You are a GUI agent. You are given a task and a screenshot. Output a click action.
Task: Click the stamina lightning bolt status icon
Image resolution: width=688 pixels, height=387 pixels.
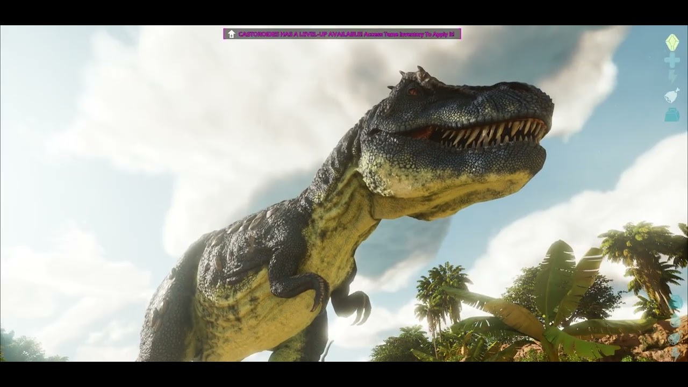672,77
